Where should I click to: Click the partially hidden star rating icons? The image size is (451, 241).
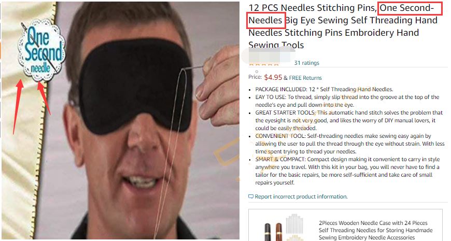(x=264, y=64)
